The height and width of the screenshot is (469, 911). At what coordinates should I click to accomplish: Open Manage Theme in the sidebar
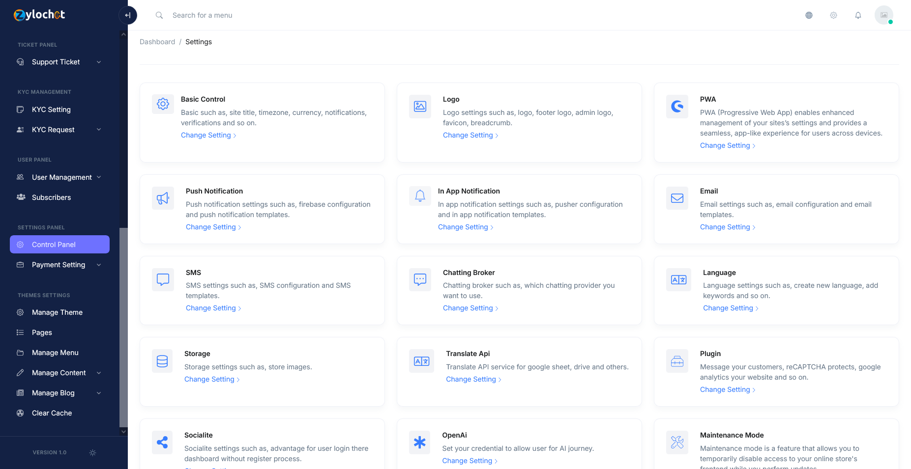59,312
